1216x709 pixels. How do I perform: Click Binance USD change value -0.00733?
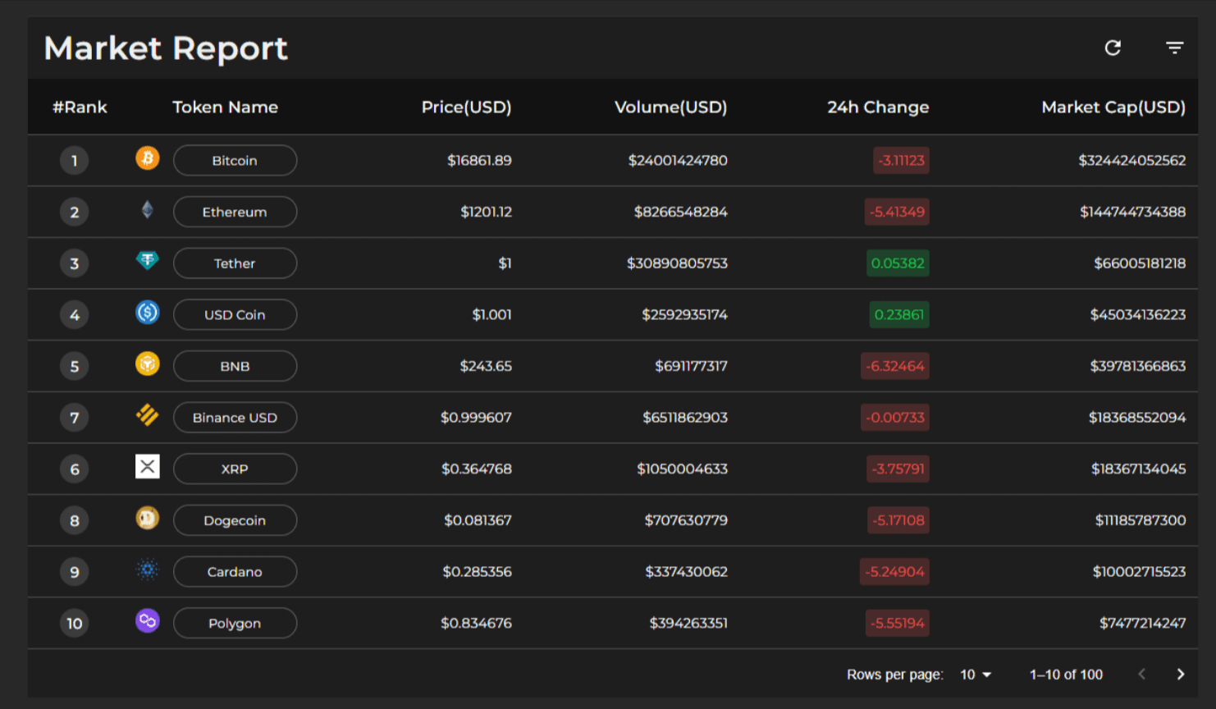[894, 418]
